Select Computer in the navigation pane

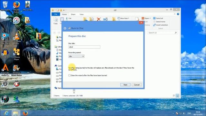[58, 66]
